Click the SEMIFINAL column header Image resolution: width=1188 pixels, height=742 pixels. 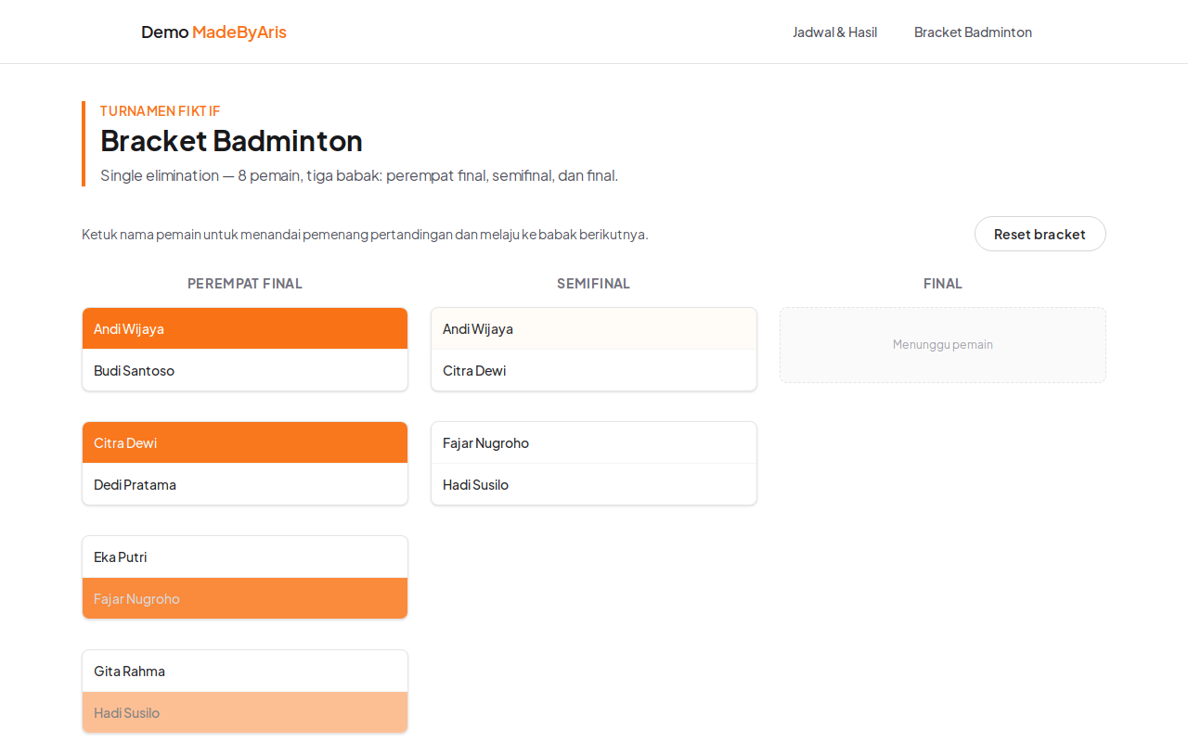tap(594, 284)
